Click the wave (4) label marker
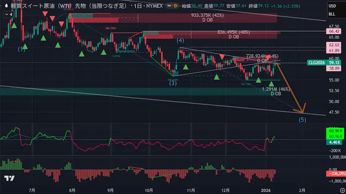346x194 pixels. pos(181,41)
